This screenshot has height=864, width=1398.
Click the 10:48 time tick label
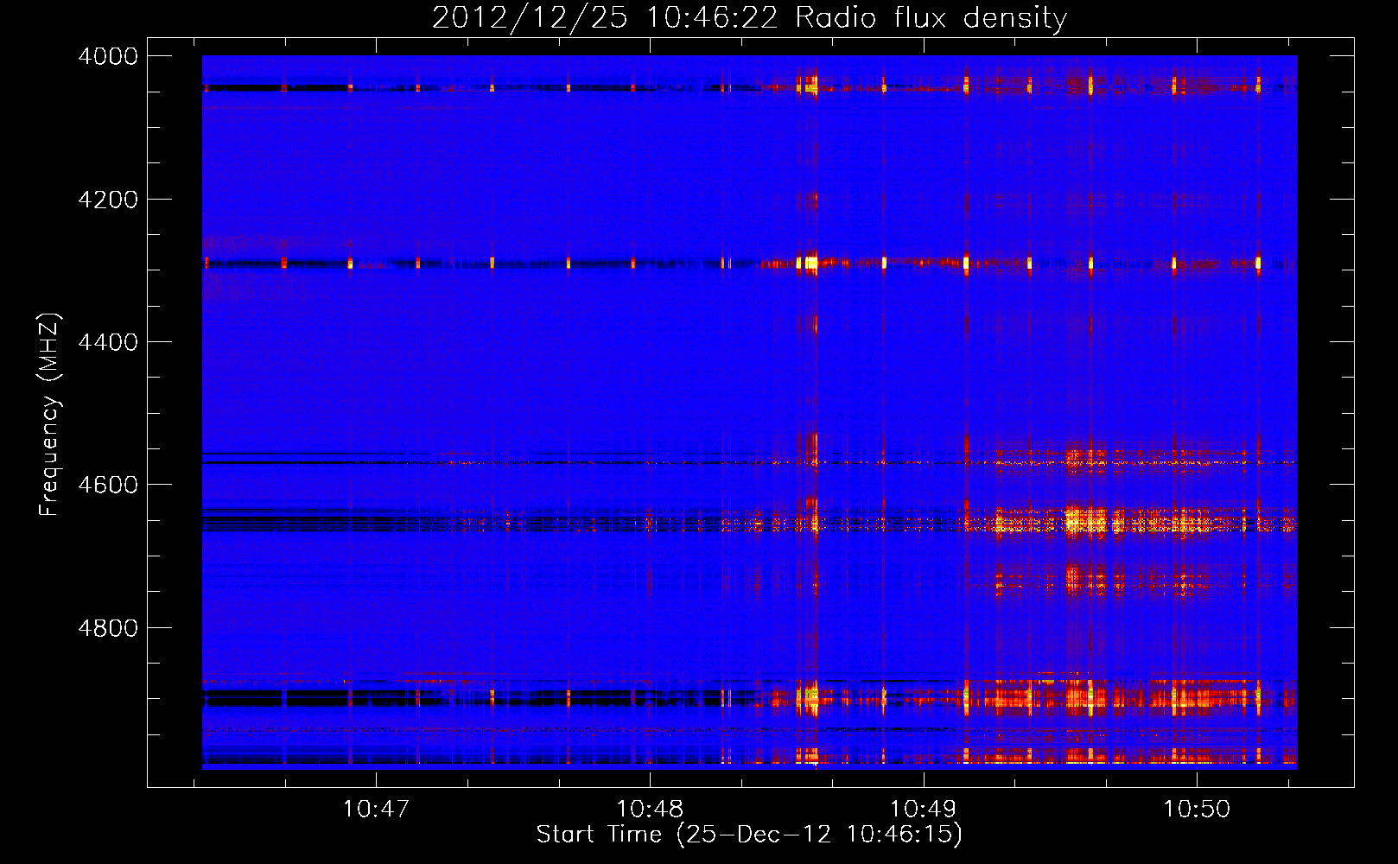coord(650,810)
